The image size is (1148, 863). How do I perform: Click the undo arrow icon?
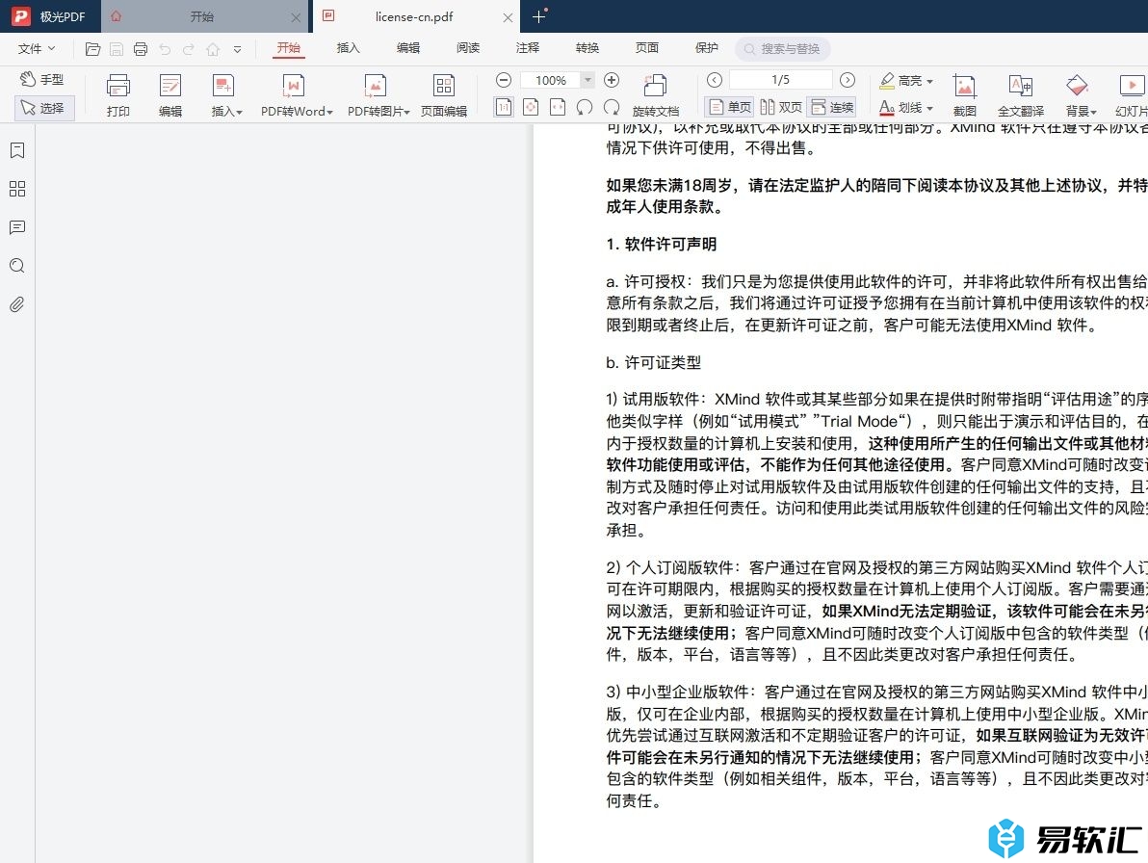(165, 49)
